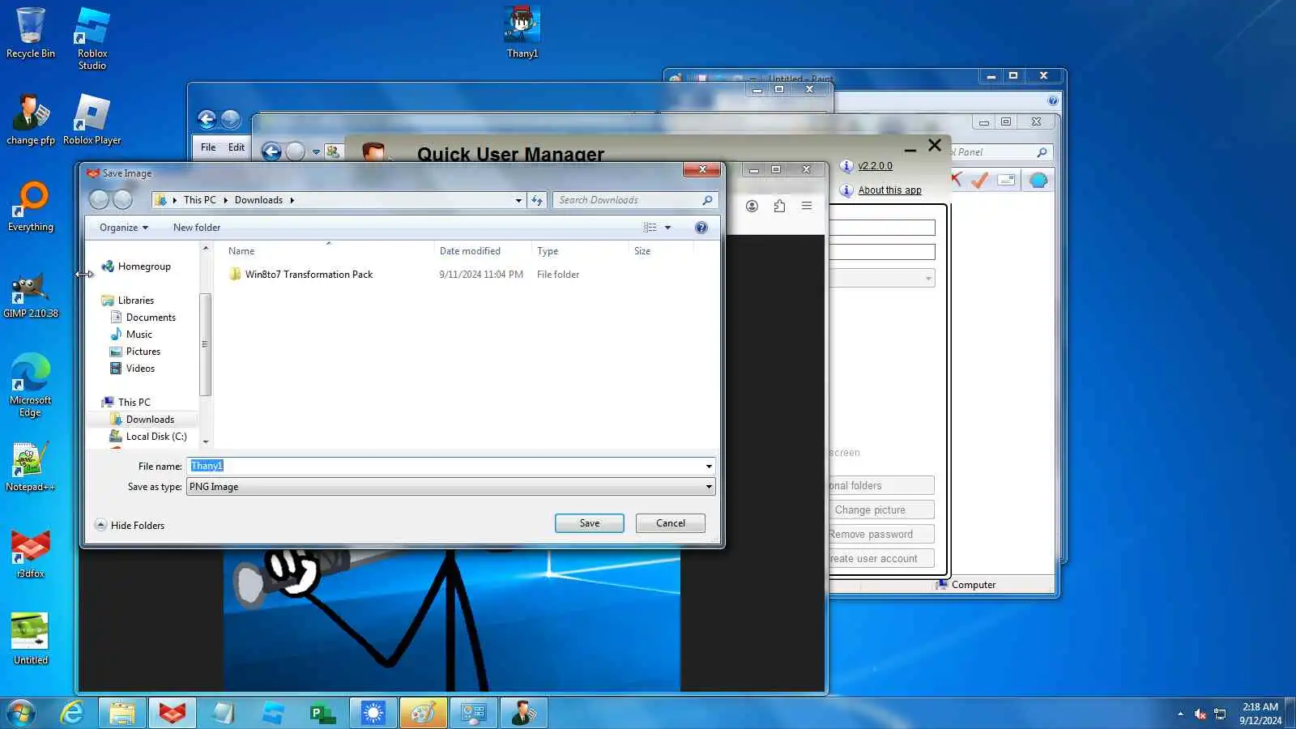Screen dimensions: 1296x729
Task: Expand the address bar history dropdown
Action: (x=518, y=200)
